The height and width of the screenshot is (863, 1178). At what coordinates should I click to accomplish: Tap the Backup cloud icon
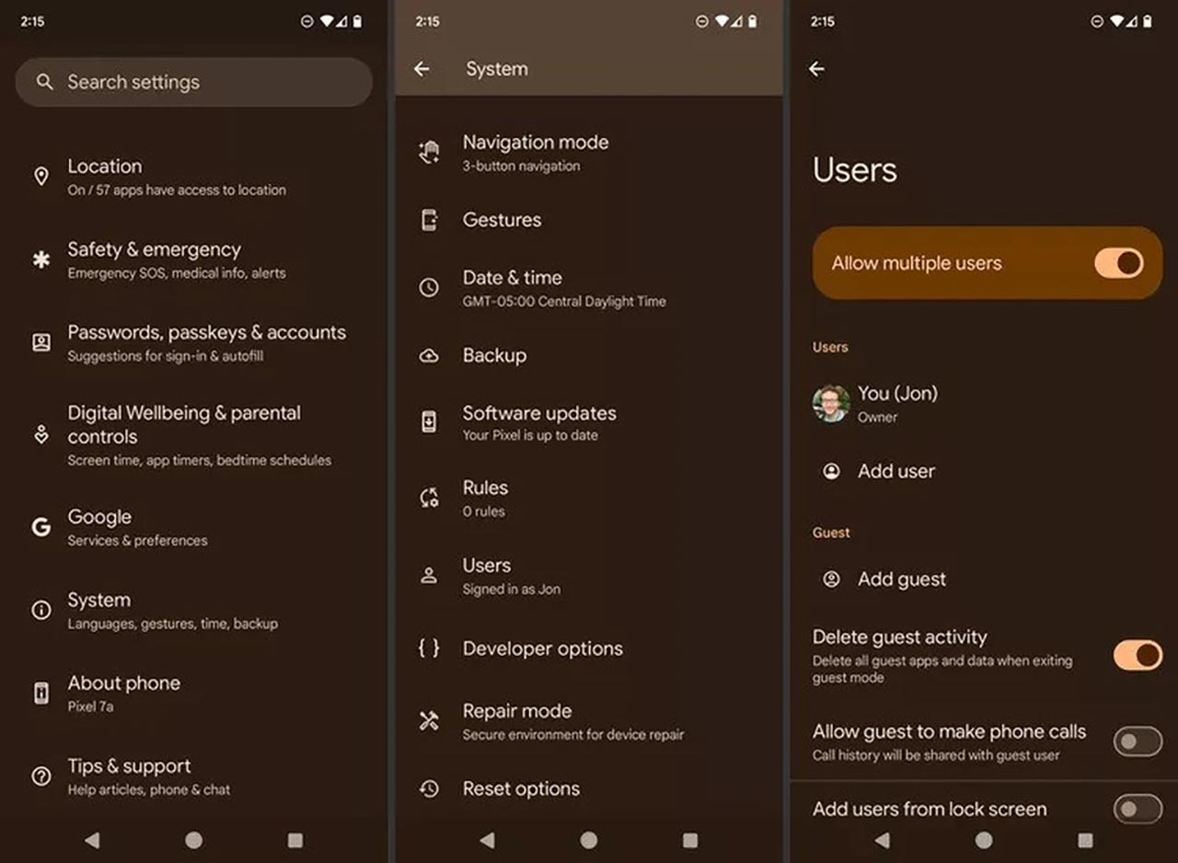click(429, 355)
